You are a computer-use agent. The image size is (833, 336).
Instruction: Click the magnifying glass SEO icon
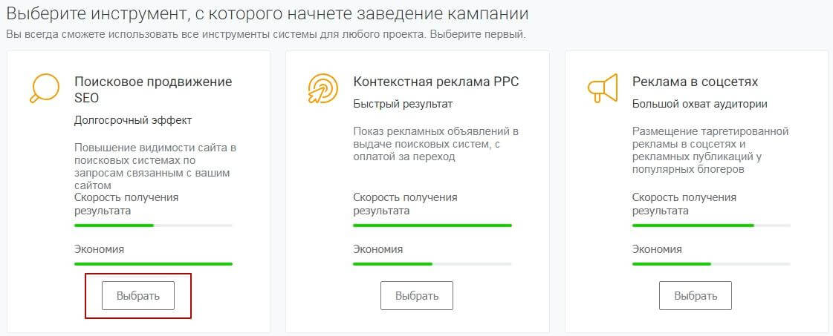tap(43, 88)
